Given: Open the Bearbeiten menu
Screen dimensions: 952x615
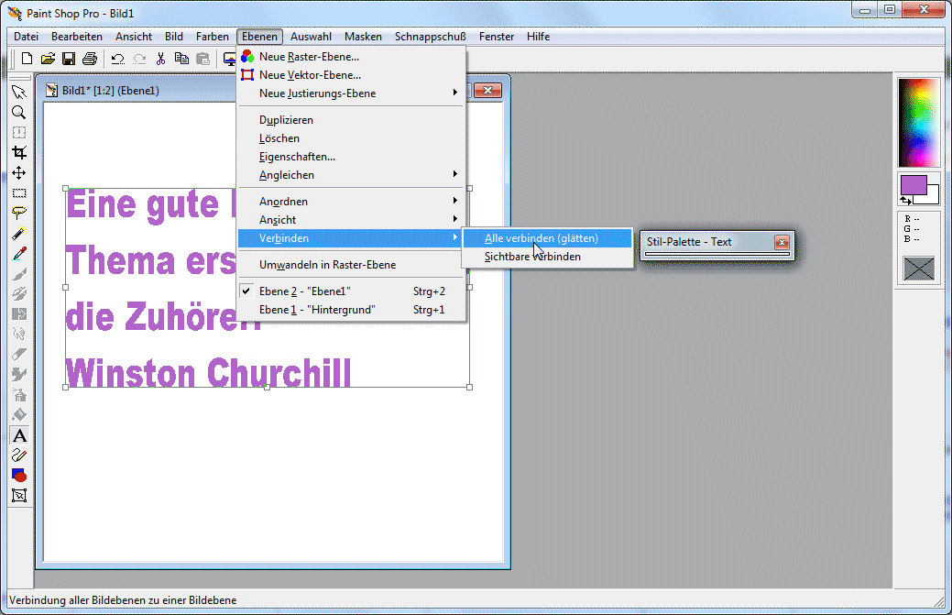Looking at the screenshot, I should pos(76,37).
